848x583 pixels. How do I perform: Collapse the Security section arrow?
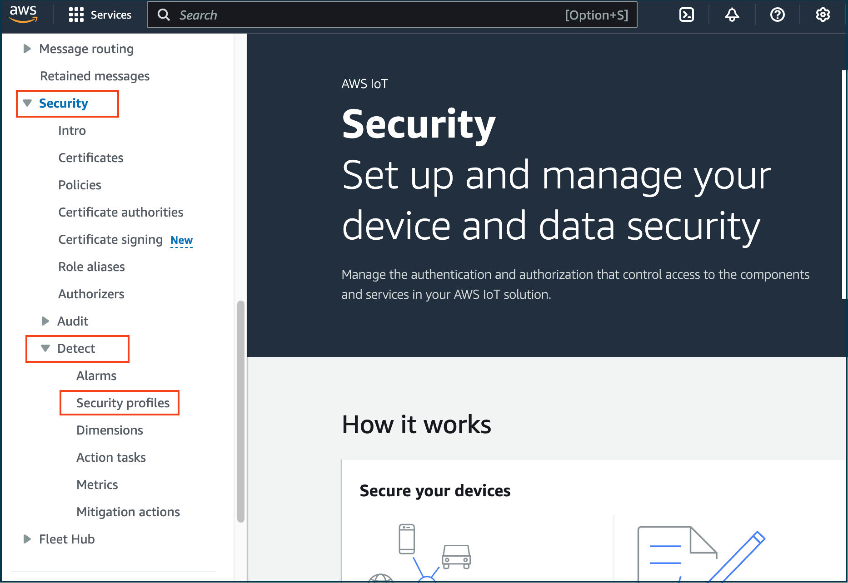(x=27, y=103)
